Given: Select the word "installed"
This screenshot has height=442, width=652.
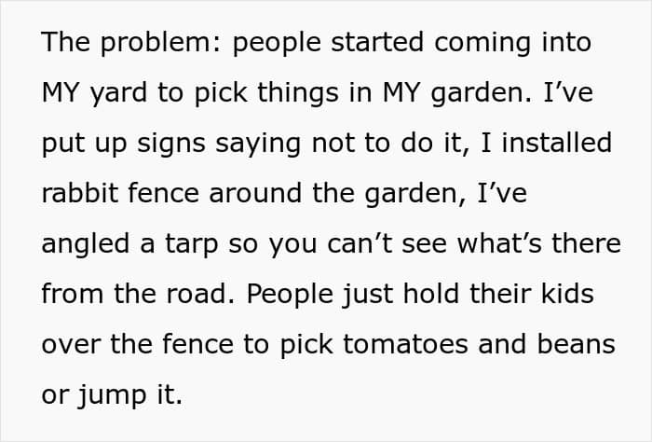Looking at the screenshot, I should click(x=556, y=143).
